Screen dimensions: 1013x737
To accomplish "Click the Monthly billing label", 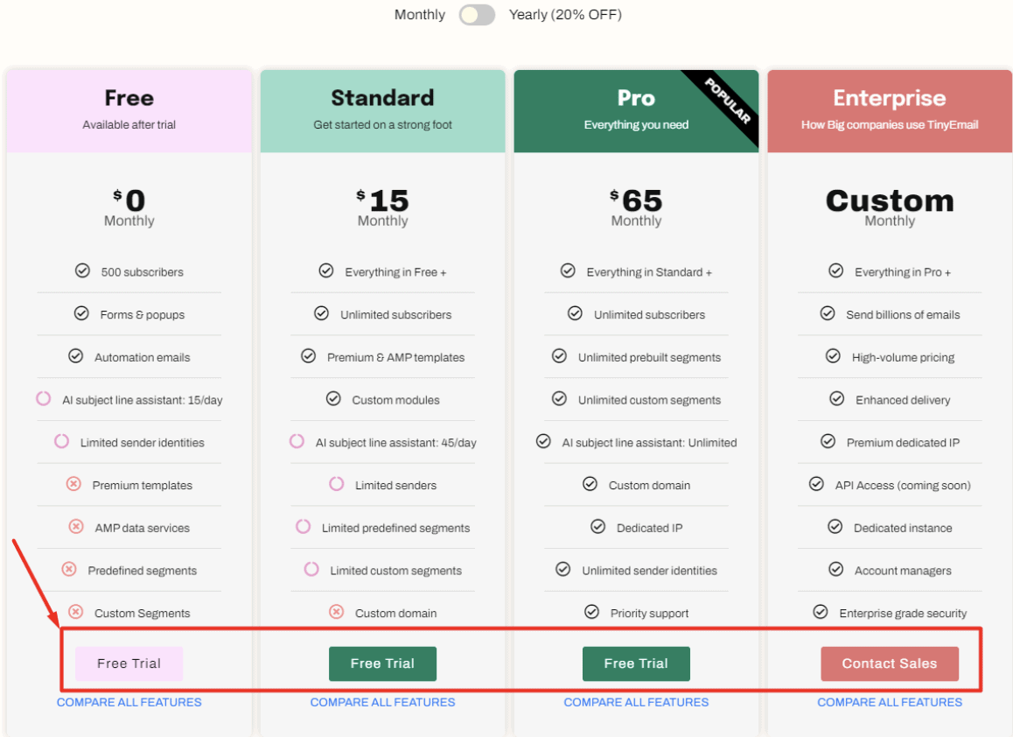I will (x=419, y=15).
